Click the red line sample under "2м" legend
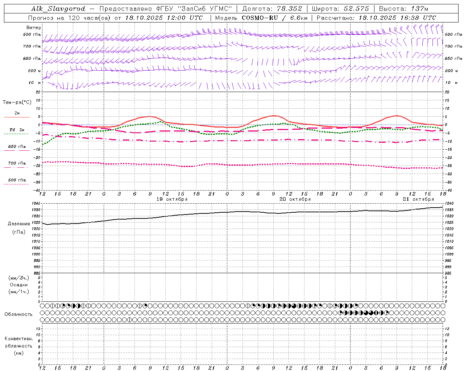Image resolution: width=464 pixels, height=371 pixels. pos(17,117)
